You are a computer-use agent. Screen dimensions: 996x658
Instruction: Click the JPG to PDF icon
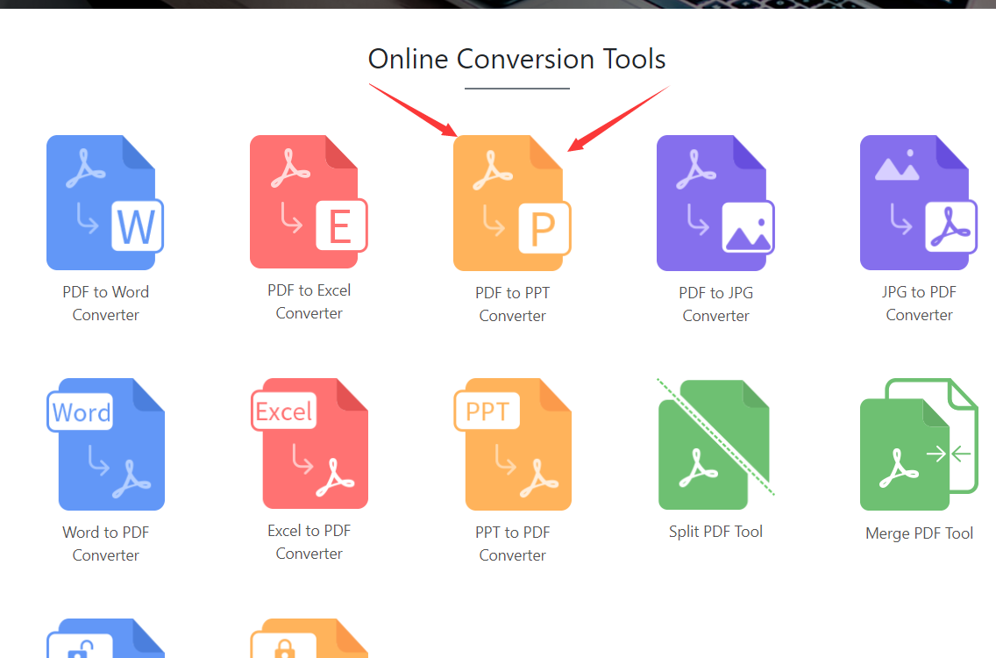[918, 203]
